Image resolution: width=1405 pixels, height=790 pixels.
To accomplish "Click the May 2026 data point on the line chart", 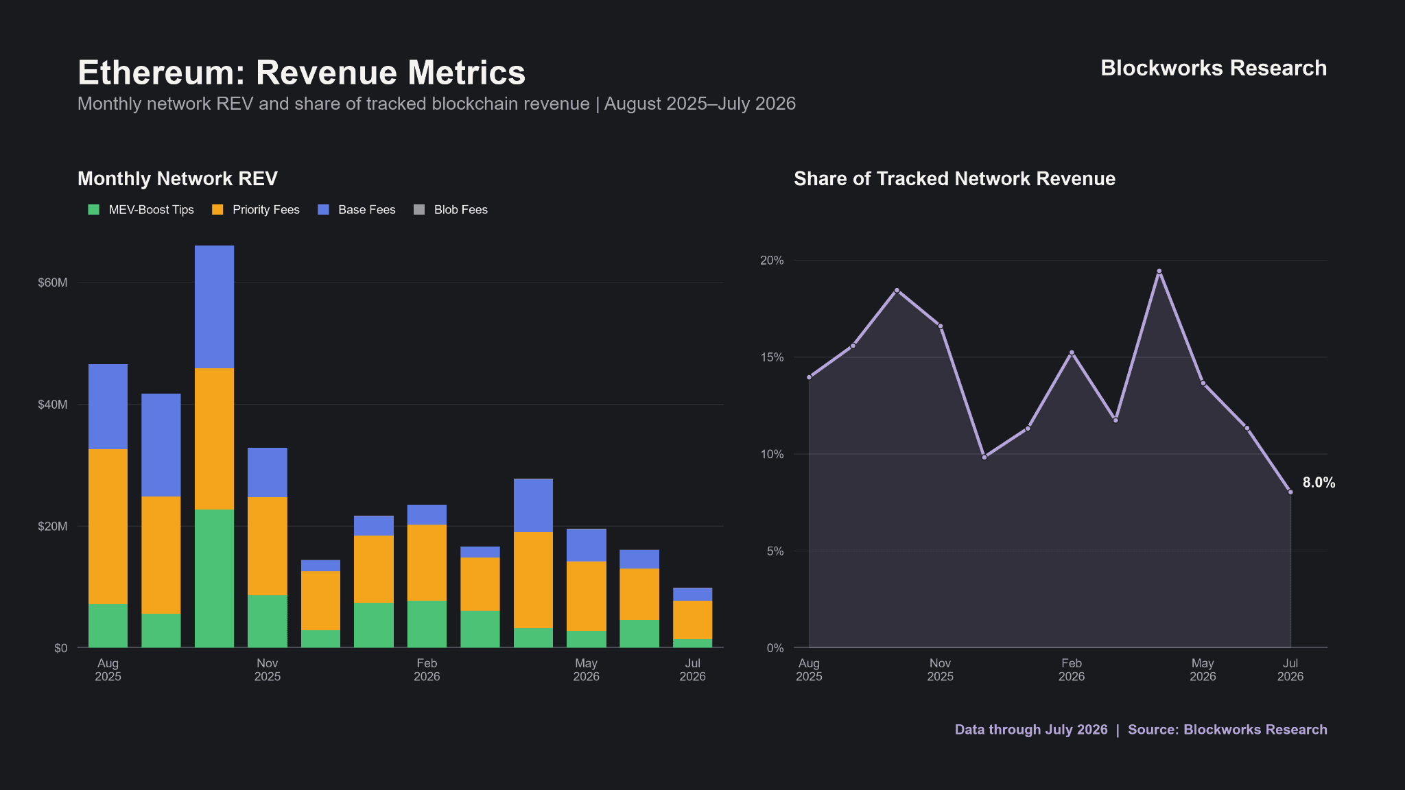I will click(1203, 383).
